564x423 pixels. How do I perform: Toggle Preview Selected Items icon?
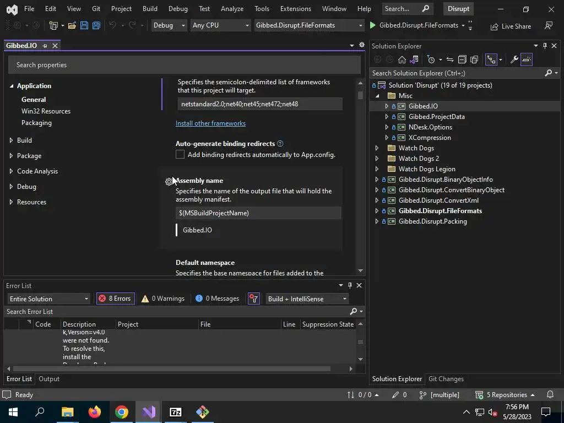(527, 59)
